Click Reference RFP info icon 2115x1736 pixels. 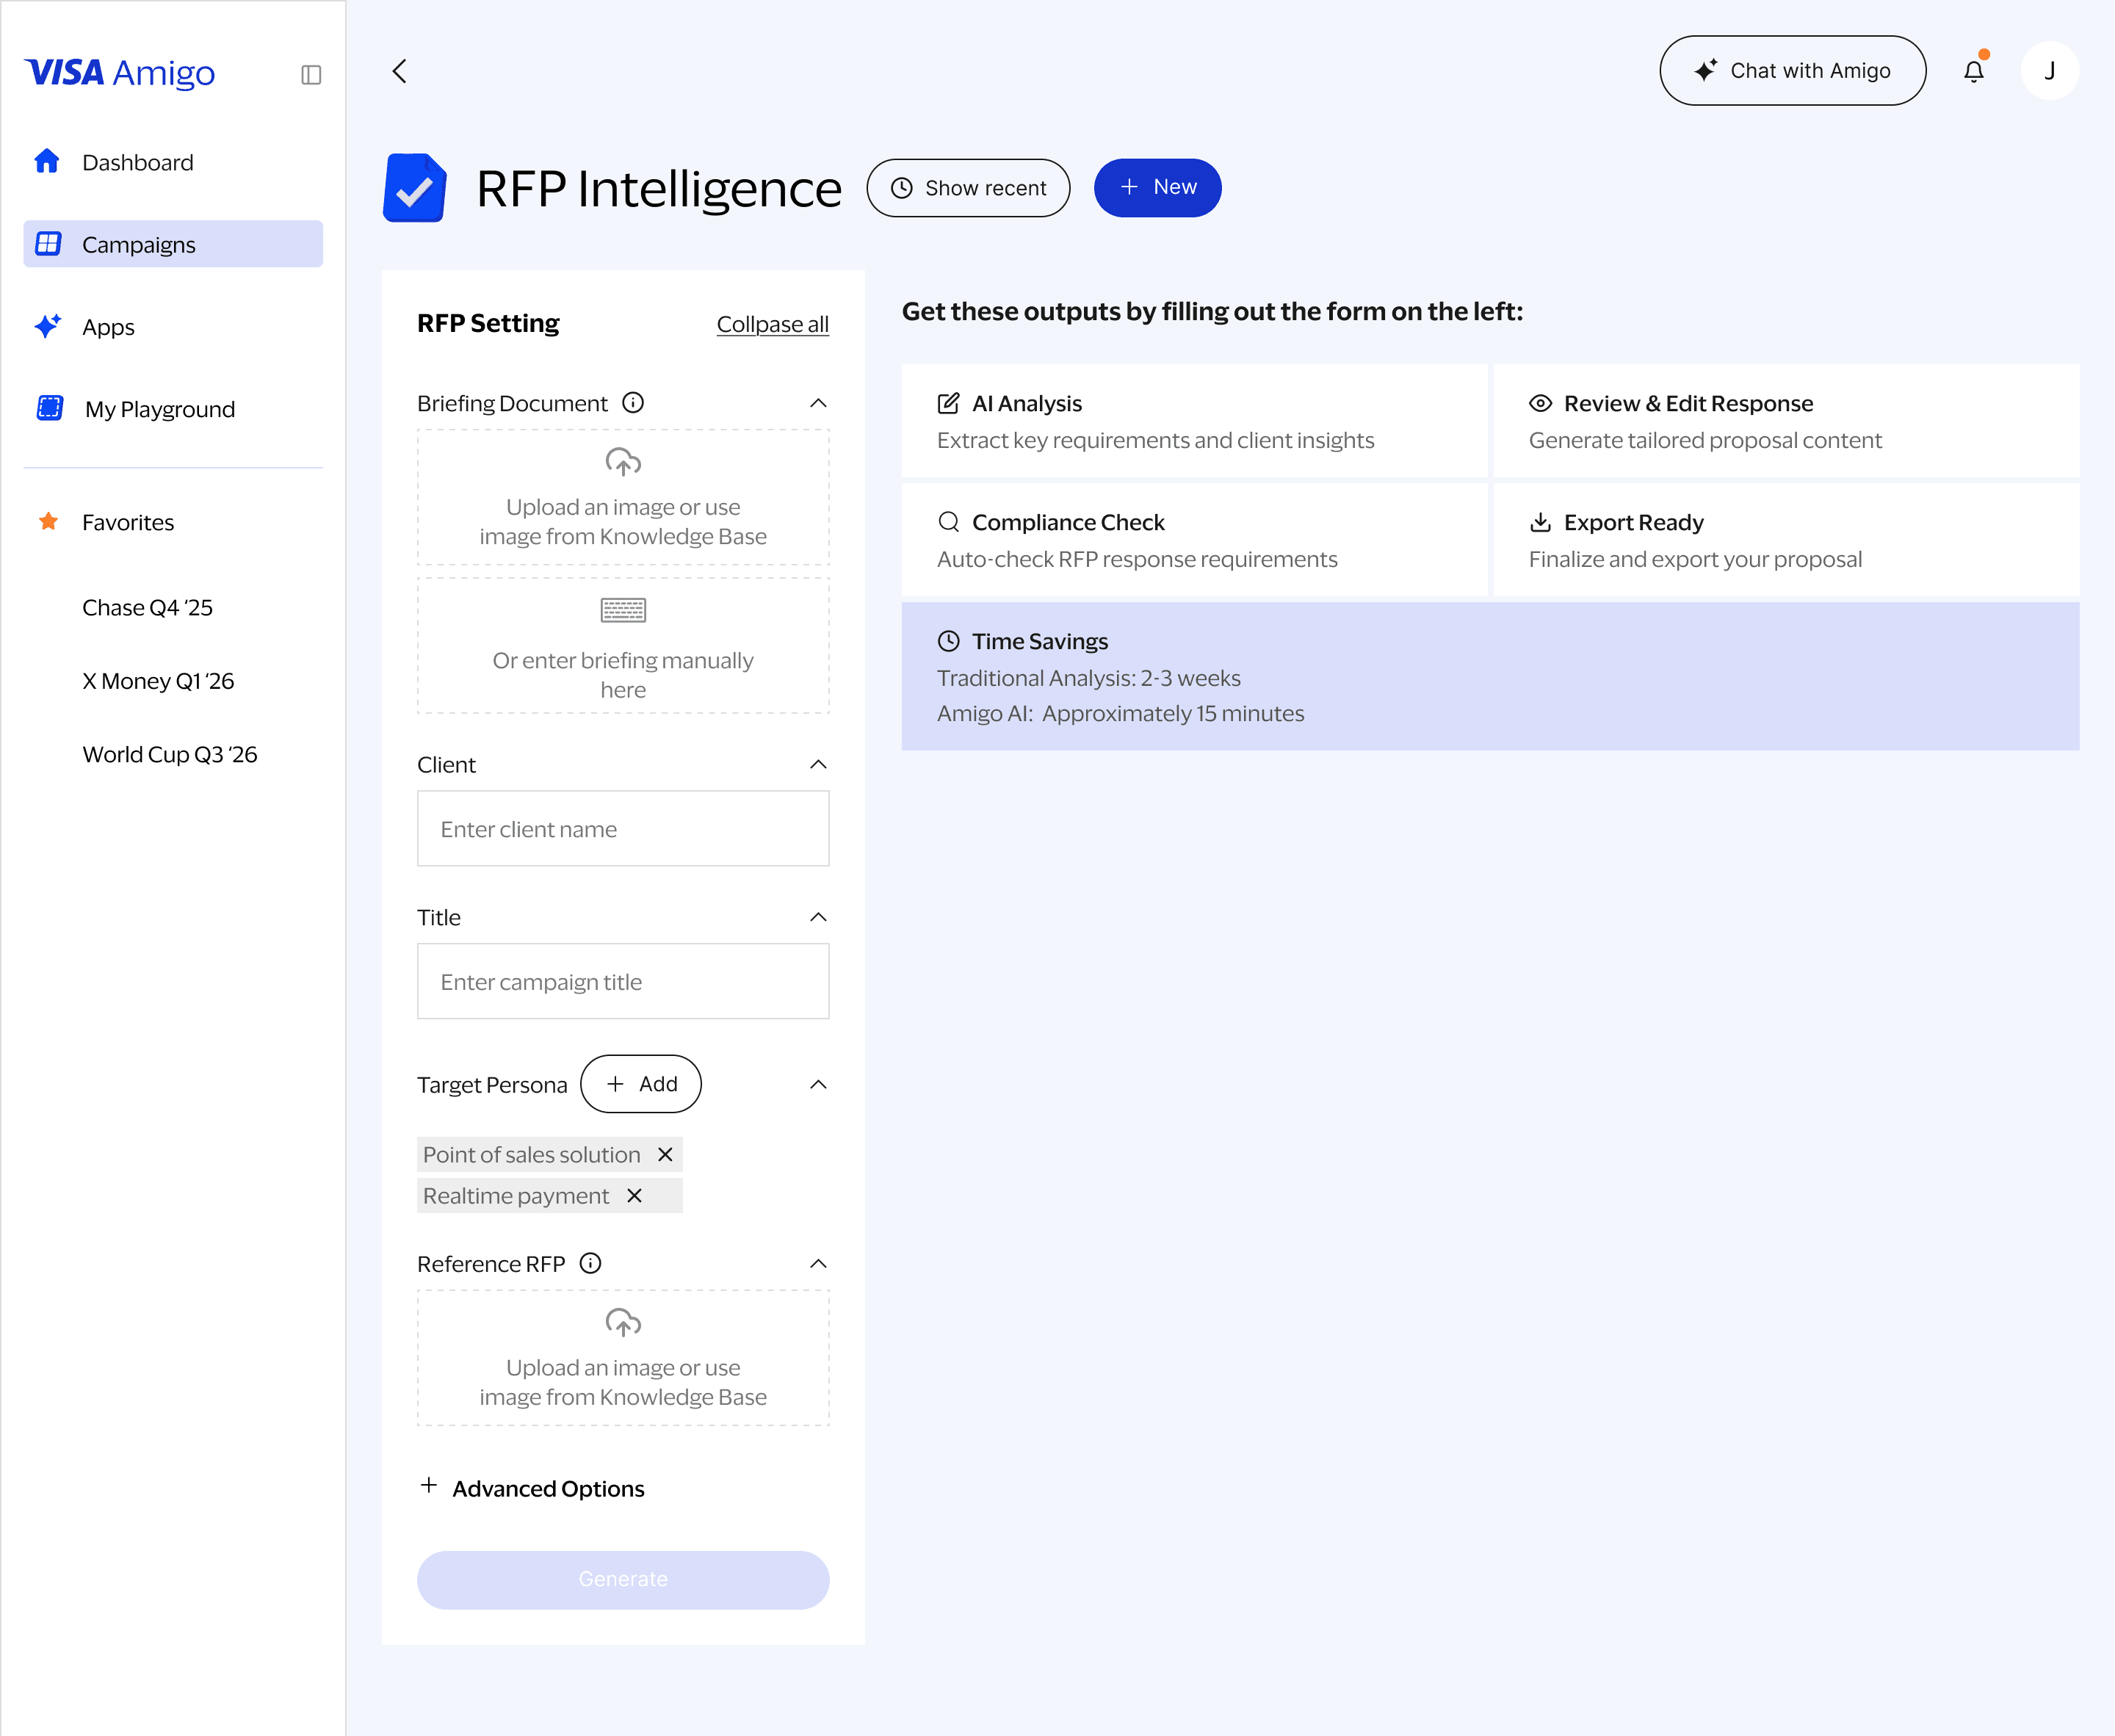coord(591,1263)
